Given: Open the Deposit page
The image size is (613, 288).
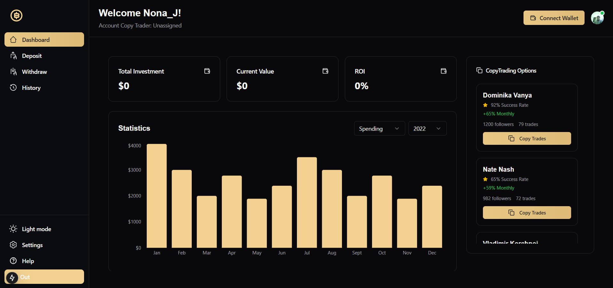Looking at the screenshot, I should (44, 56).
